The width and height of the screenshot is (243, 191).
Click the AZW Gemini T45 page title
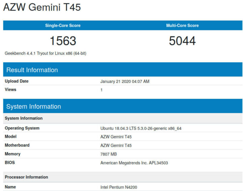(42, 7)
